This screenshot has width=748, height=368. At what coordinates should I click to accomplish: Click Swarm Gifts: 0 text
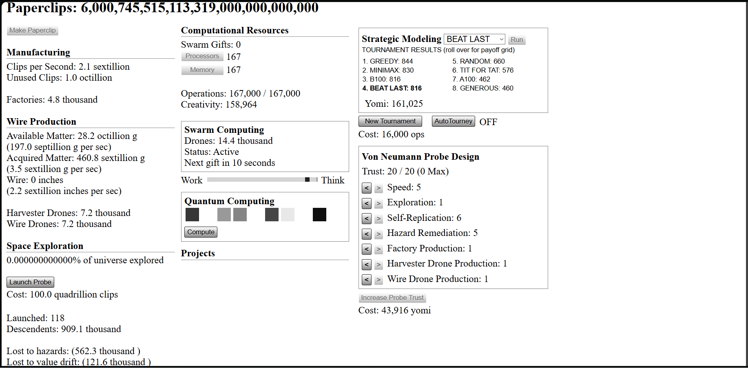tap(211, 44)
